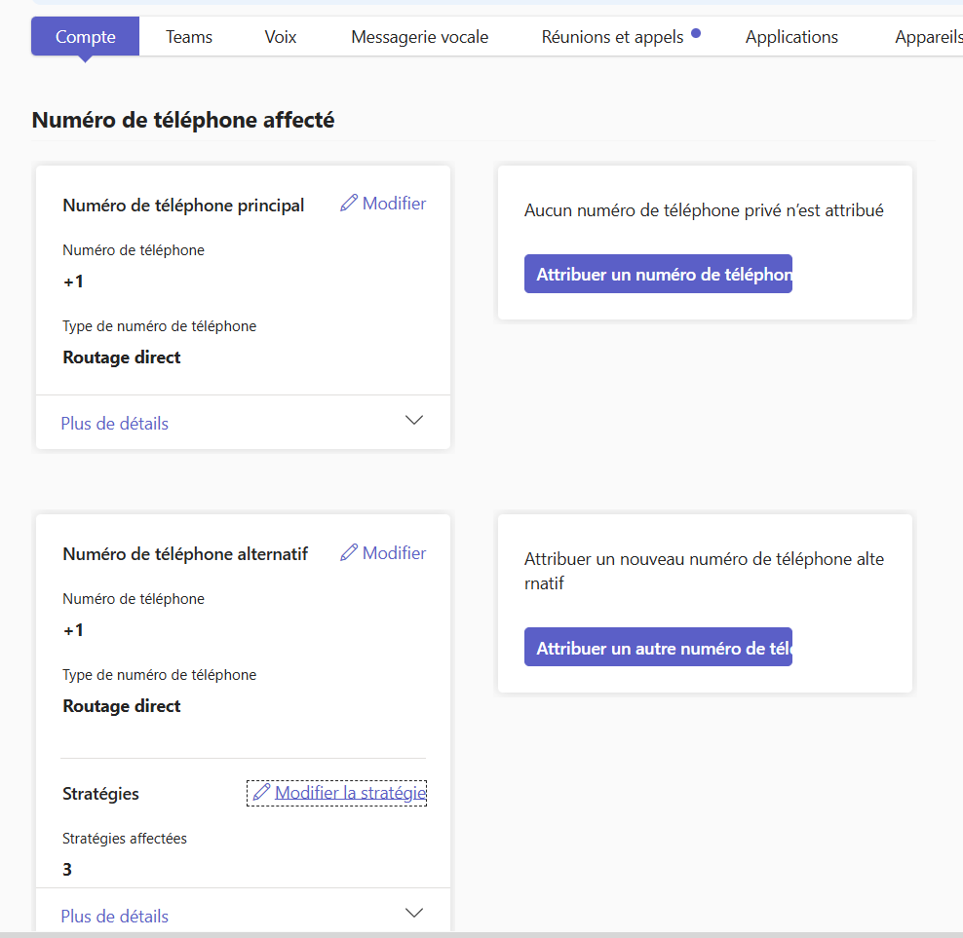Click the notification dot on Réunions et appels

[x=696, y=34]
